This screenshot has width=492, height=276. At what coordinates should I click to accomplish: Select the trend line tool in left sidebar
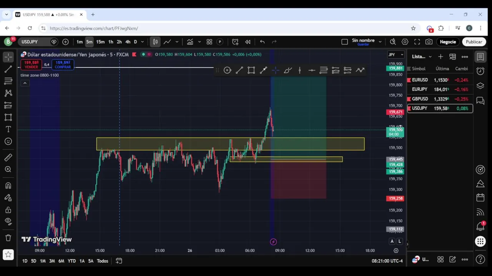click(x=8, y=69)
